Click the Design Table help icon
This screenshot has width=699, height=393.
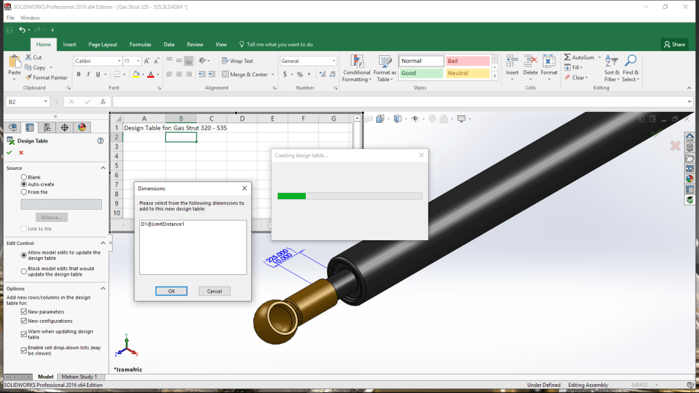click(x=100, y=141)
